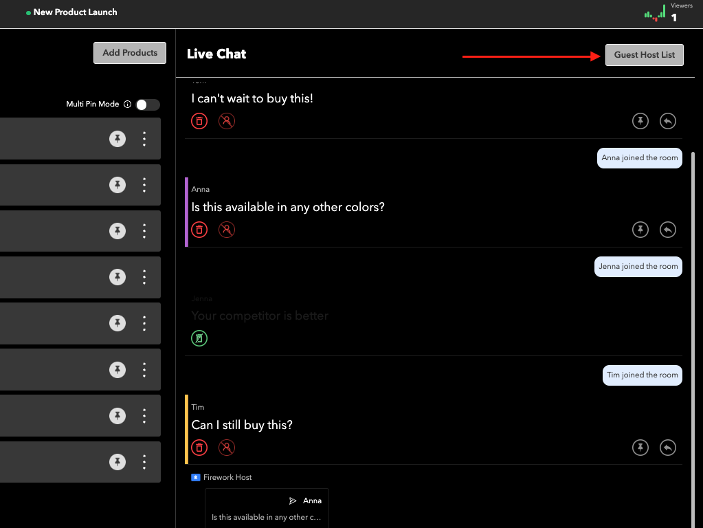Click the Add Products button
Image resolution: width=703 pixels, height=528 pixels.
point(129,52)
